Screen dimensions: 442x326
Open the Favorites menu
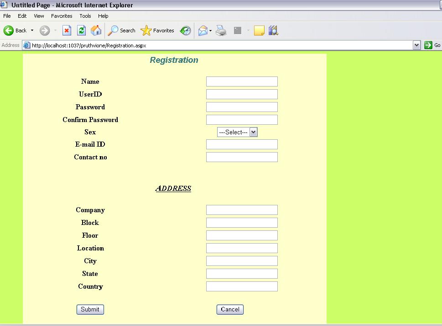(x=62, y=16)
